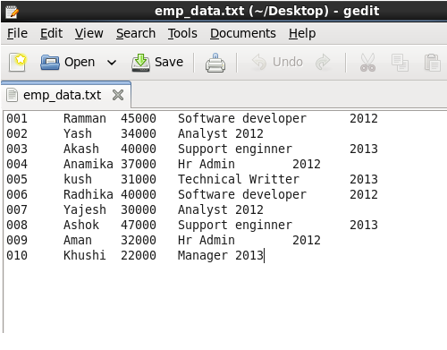Click the Copy icon
This screenshot has height=350, width=447.
coord(400,63)
